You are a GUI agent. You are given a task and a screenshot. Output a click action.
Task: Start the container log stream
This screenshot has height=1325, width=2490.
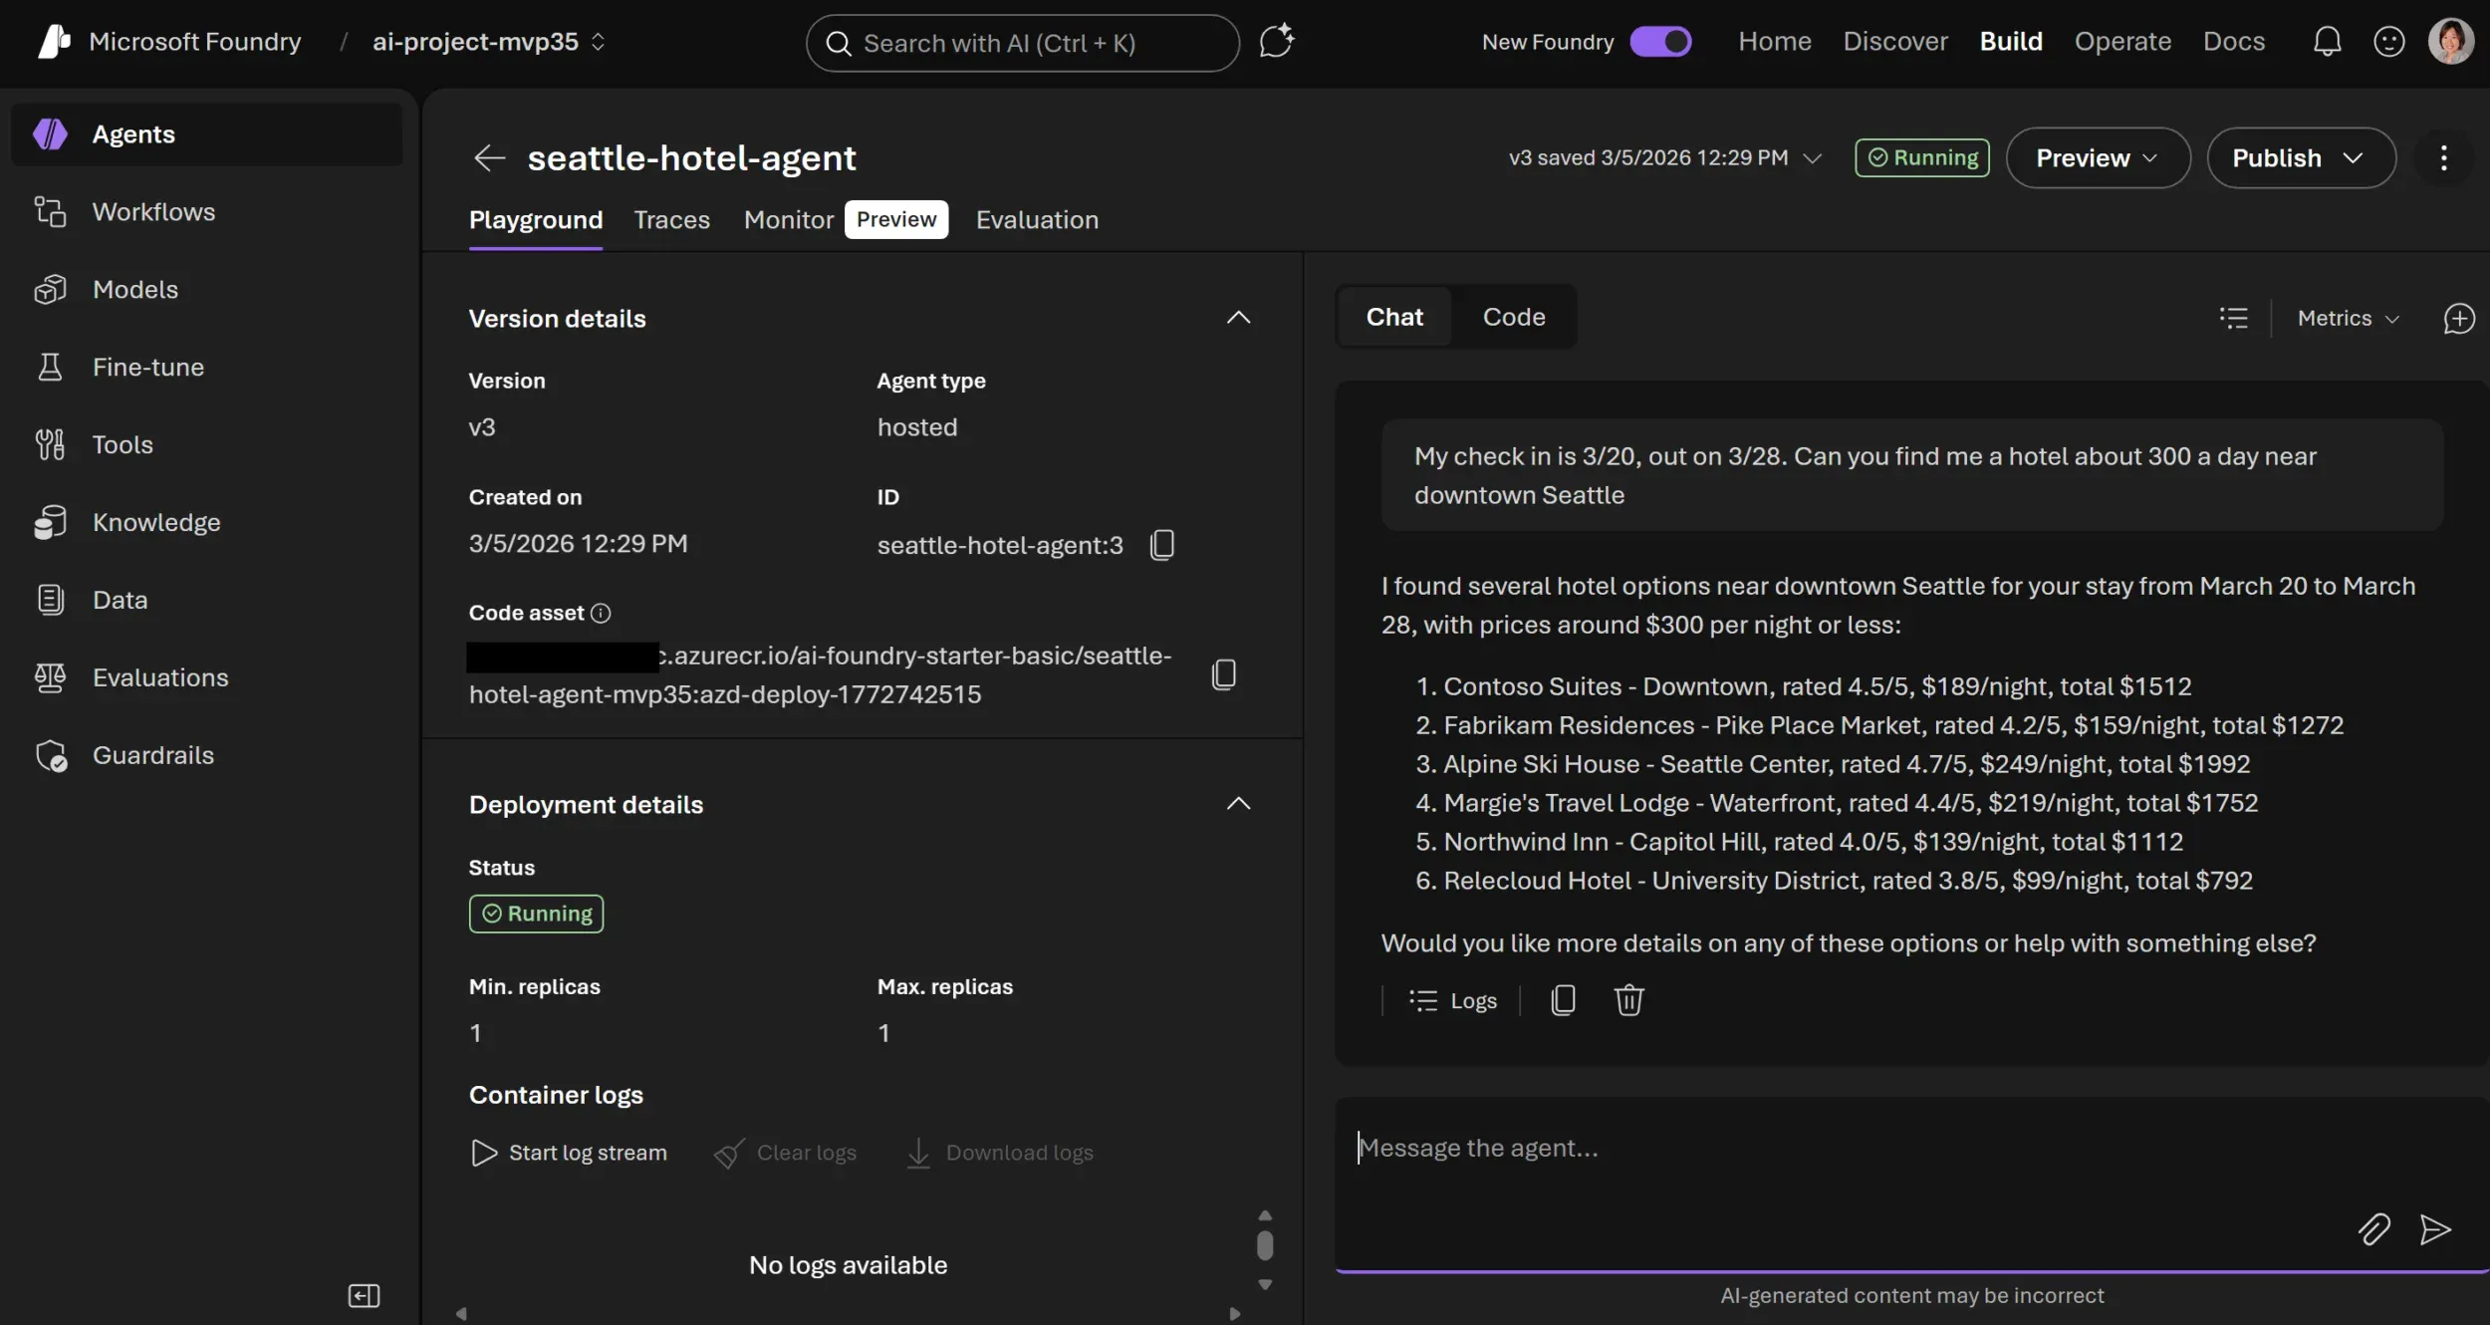point(568,1152)
